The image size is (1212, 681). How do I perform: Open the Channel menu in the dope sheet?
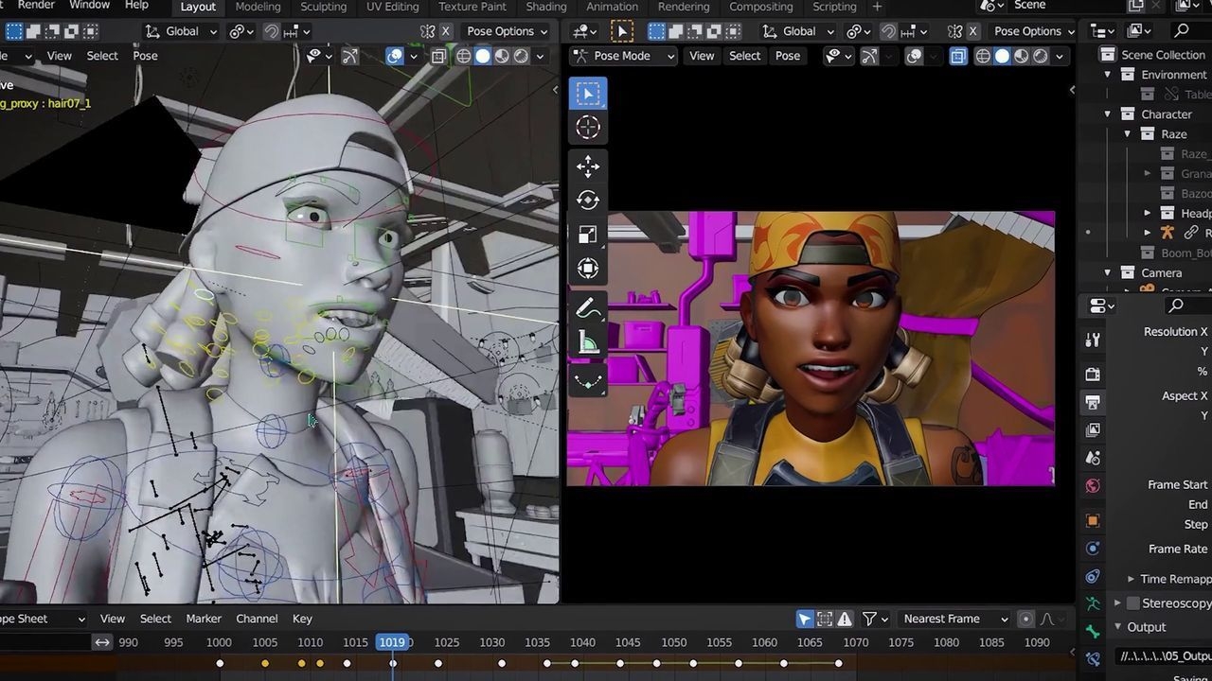point(257,619)
